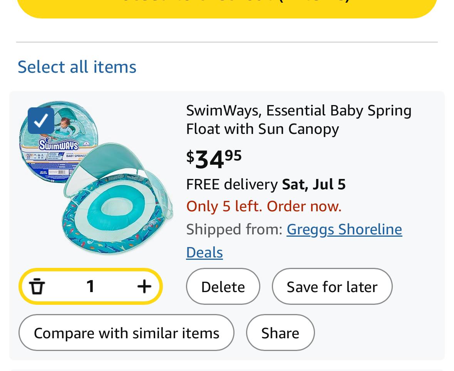Screen dimensions: 454x371
Task: Click the Shipped from label
Action: coord(234,230)
